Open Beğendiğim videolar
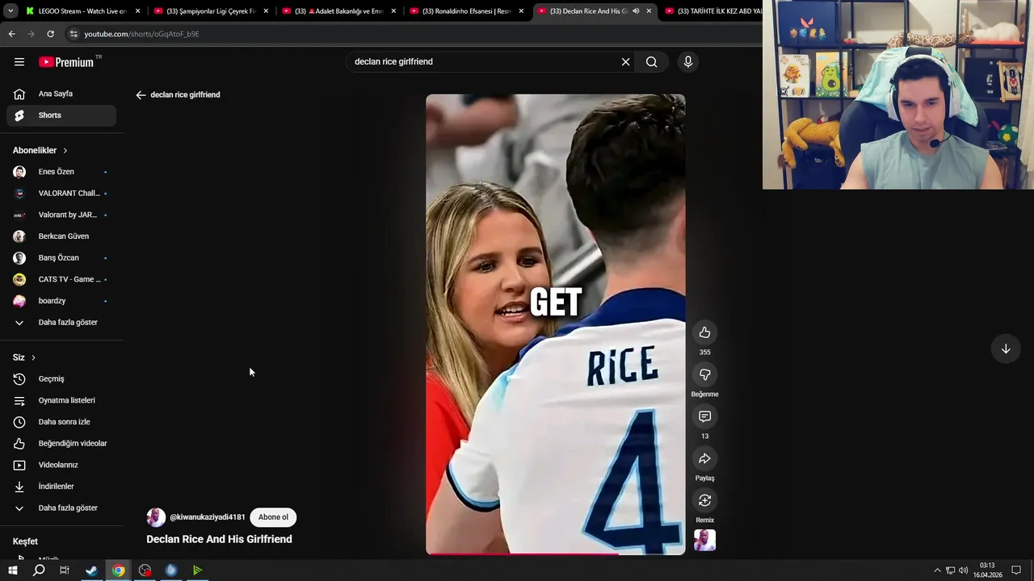Screen dimensions: 1034x581 click(x=61, y=444)
